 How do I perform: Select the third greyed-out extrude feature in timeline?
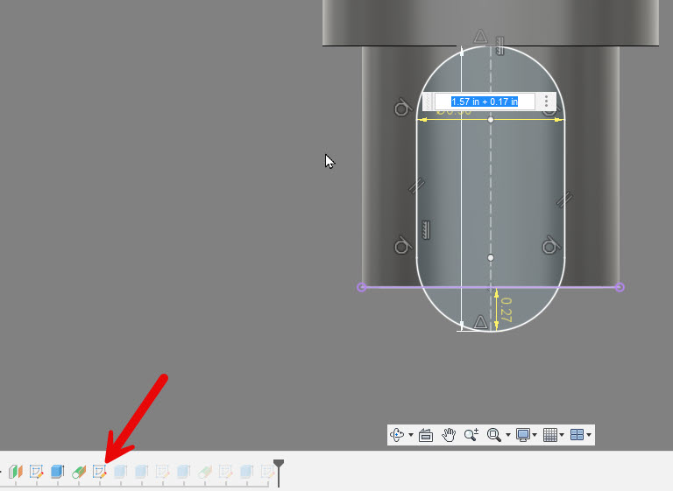point(184,472)
